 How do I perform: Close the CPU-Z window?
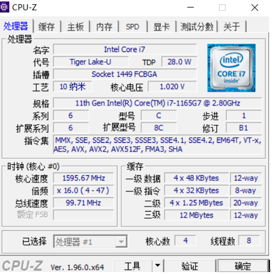pos(255,7)
